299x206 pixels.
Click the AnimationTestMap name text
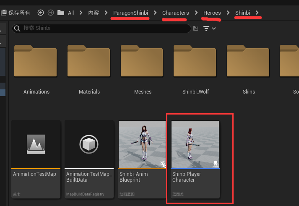click(34, 174)
